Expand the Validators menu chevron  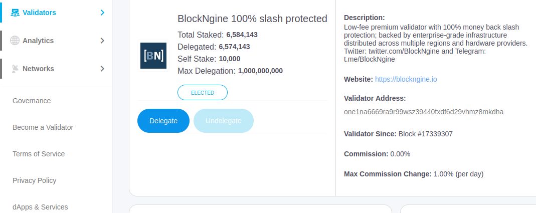pyautogui.click(x=102, y=13)
